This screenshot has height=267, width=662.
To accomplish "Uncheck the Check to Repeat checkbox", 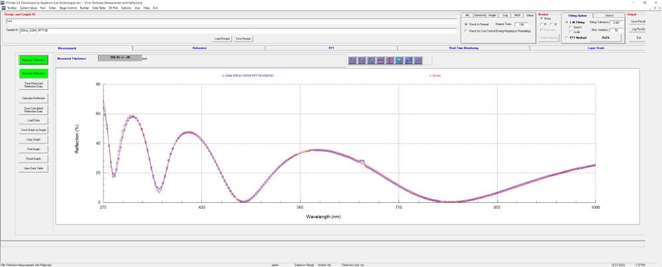I will (467, 24).
